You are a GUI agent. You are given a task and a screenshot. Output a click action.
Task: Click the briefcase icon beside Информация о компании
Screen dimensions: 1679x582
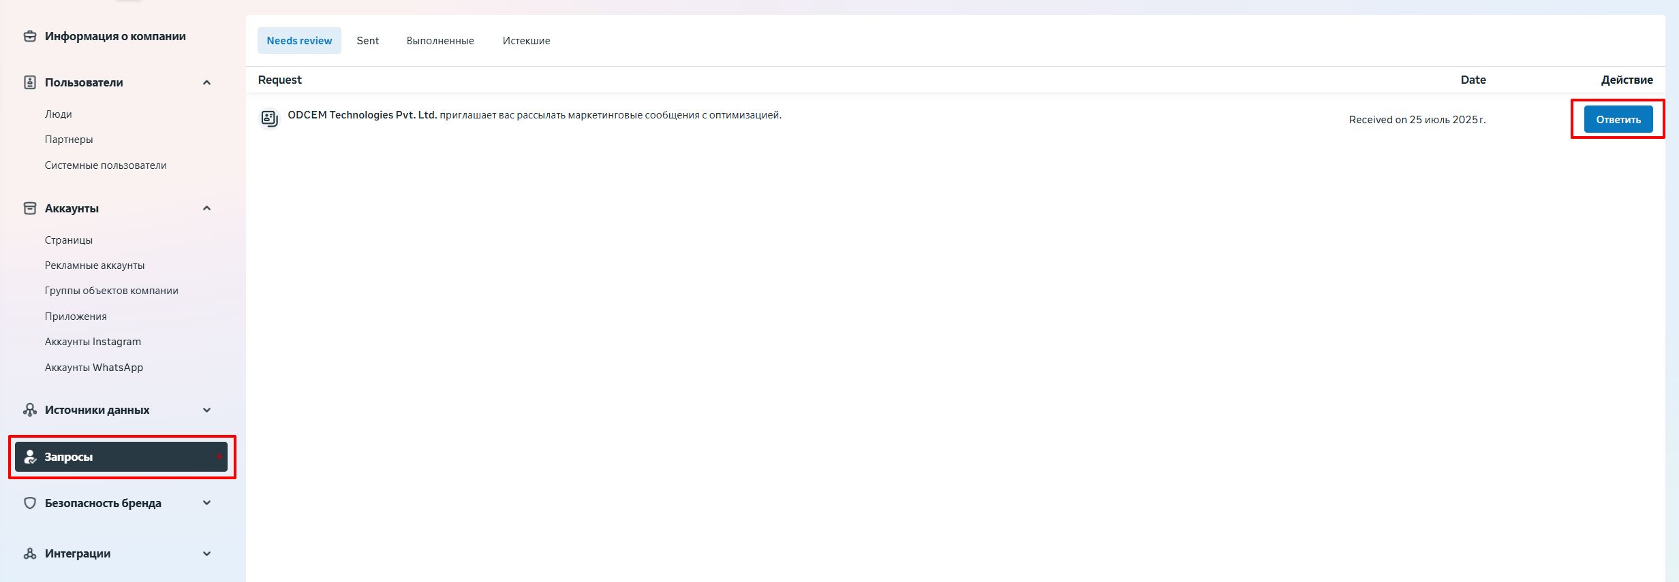pos(30,36)
